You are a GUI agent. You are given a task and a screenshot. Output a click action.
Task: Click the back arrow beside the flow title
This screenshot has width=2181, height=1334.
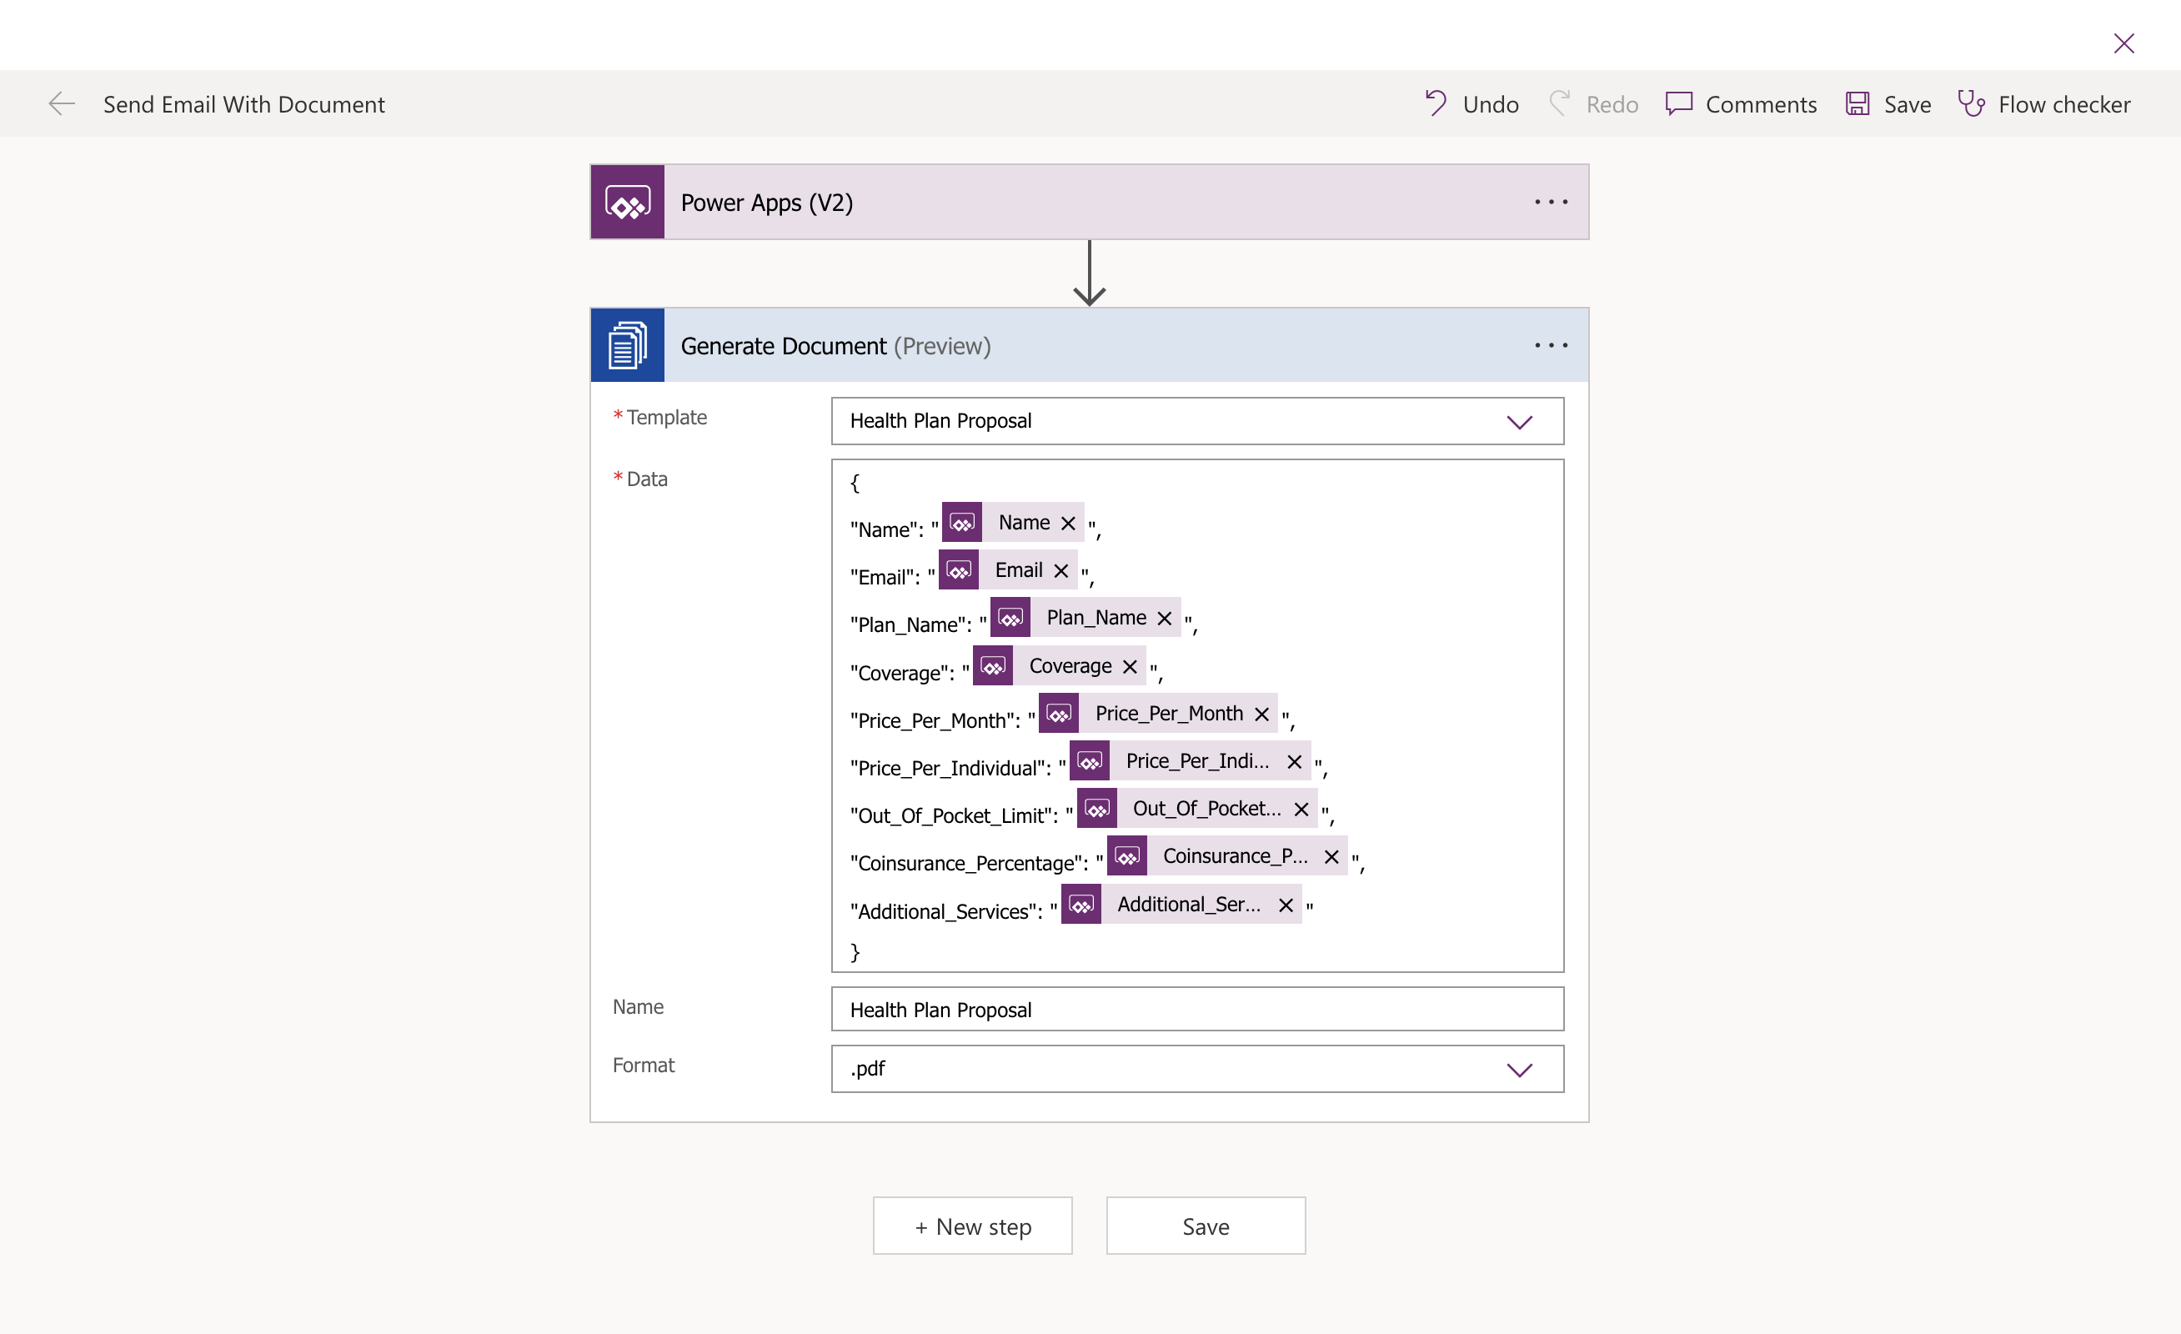tap(61, 103)
